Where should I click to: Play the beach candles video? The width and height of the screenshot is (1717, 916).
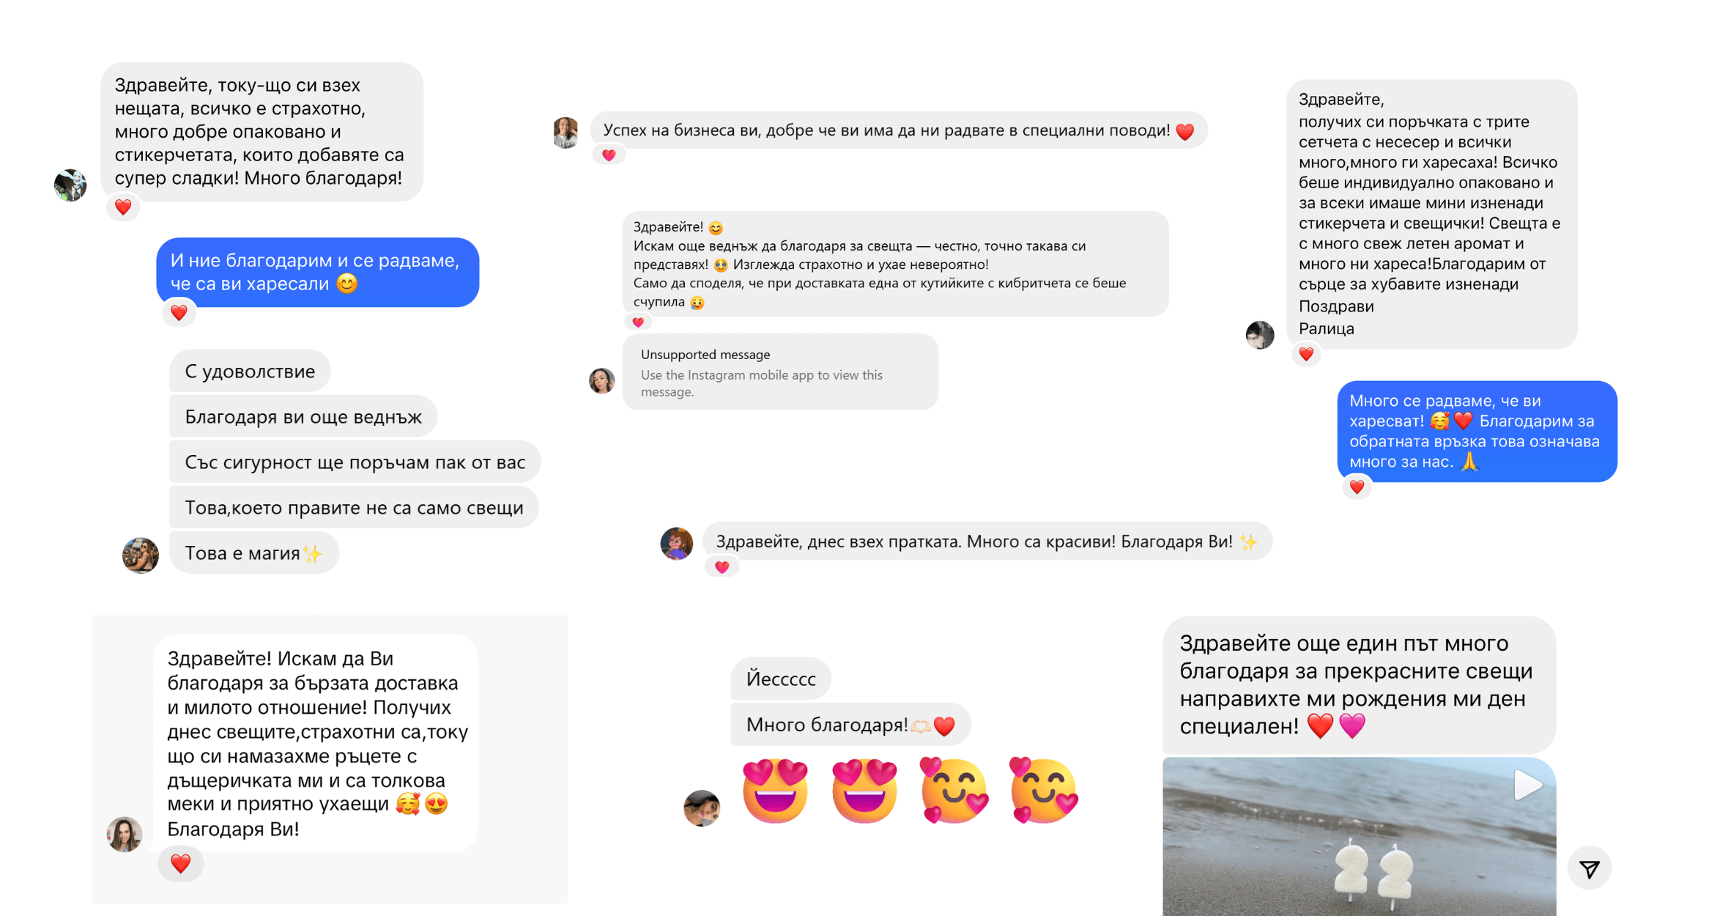coord(1527,785)
